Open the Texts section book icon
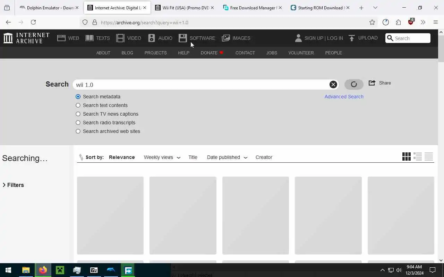The image size is (444, 277). click(89, 38)
